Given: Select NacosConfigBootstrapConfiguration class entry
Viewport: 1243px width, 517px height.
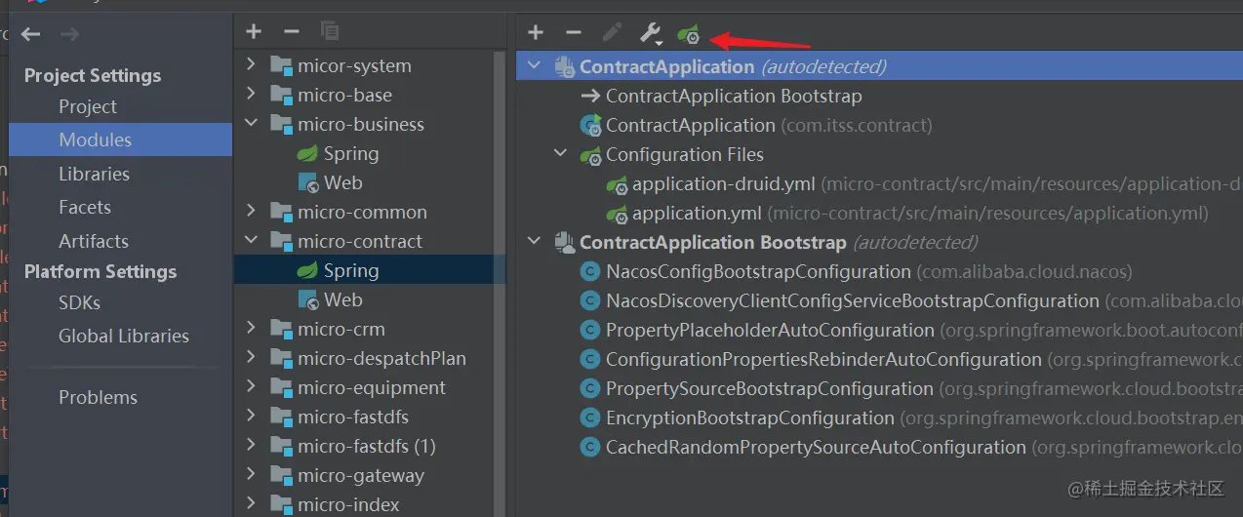Looking at the screenshot, I should (x=758, y=271).
